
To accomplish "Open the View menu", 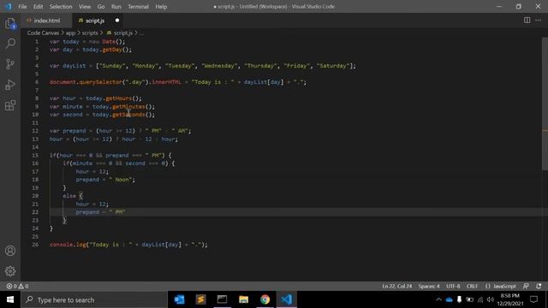I will point(85,6).
